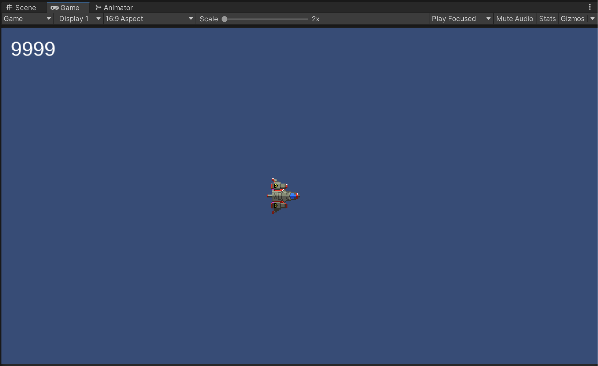Click the Scene tab grid icon
598x366 pixels.
pos(9,8)
